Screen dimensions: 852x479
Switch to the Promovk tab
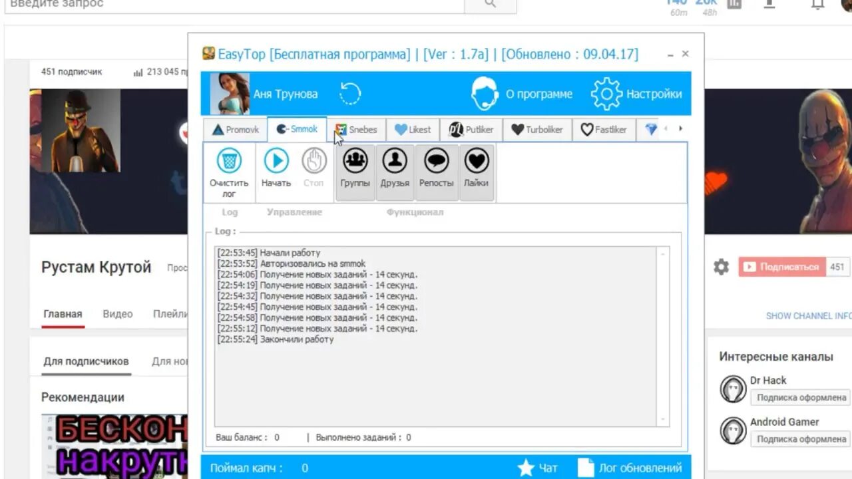[x=236, y=130]
